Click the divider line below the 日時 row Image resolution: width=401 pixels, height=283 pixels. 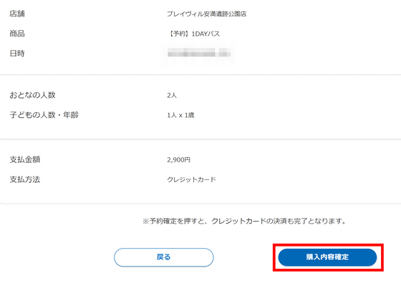[x=200, y=75]
